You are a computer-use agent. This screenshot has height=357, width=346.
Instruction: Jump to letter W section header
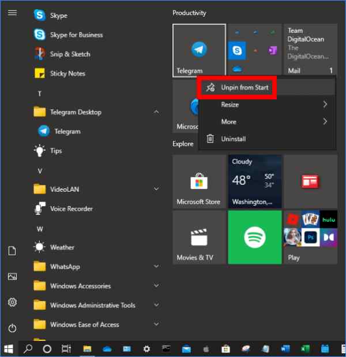click(x=40, y=229)
